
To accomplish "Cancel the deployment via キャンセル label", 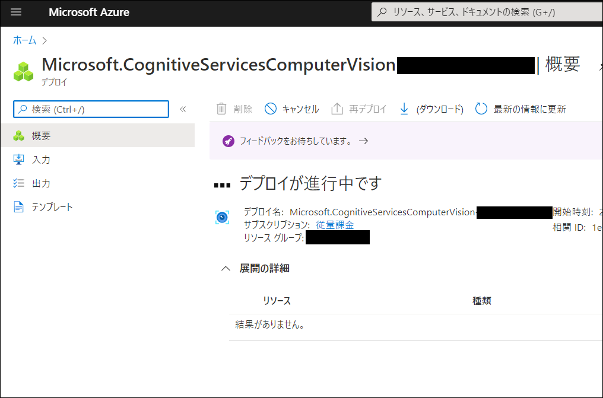I will pyautogui.click(x=301, y=109).
